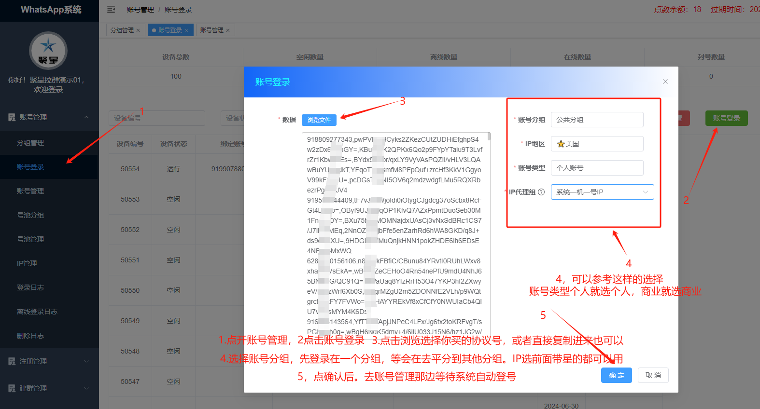This screenshot has height=409, width=760.
Task: Click the 账号管理 breadcrumb
Action: [x=141, y=10]
